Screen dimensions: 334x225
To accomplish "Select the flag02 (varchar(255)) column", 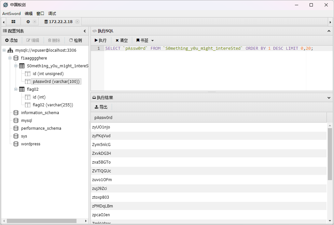I will pyautogui.click(x=53, y=105).
